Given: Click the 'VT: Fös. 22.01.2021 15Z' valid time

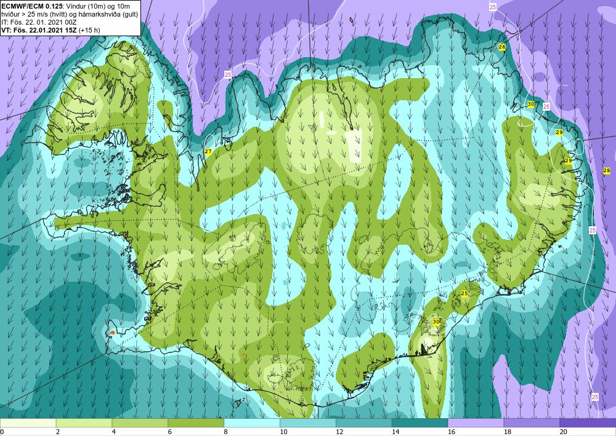Looking at the screenshot, I should pos(39,30).
